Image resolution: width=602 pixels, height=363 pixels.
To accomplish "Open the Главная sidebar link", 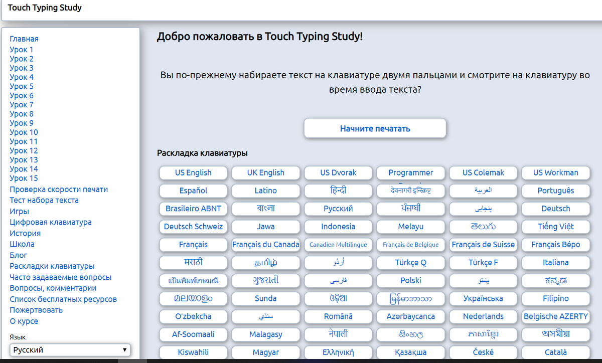I will (x=24, y=39).
